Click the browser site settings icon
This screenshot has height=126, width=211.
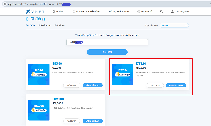(5, 4)
